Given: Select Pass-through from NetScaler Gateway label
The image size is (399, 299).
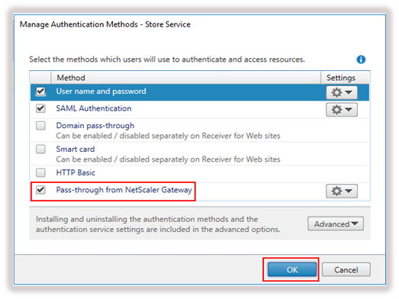Looking at the screenshot, I should [x=124, y=190].
